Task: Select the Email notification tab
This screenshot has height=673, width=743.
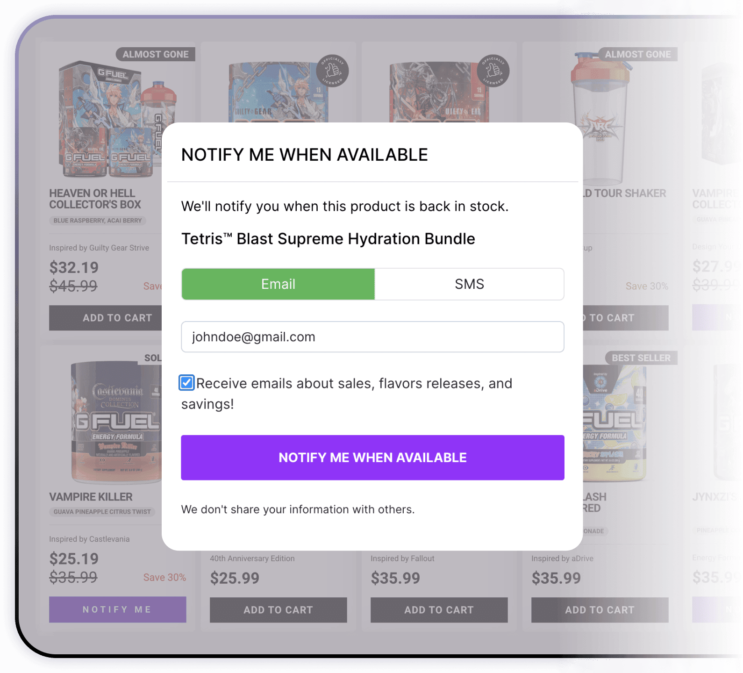Action: (x=278, y=284)
